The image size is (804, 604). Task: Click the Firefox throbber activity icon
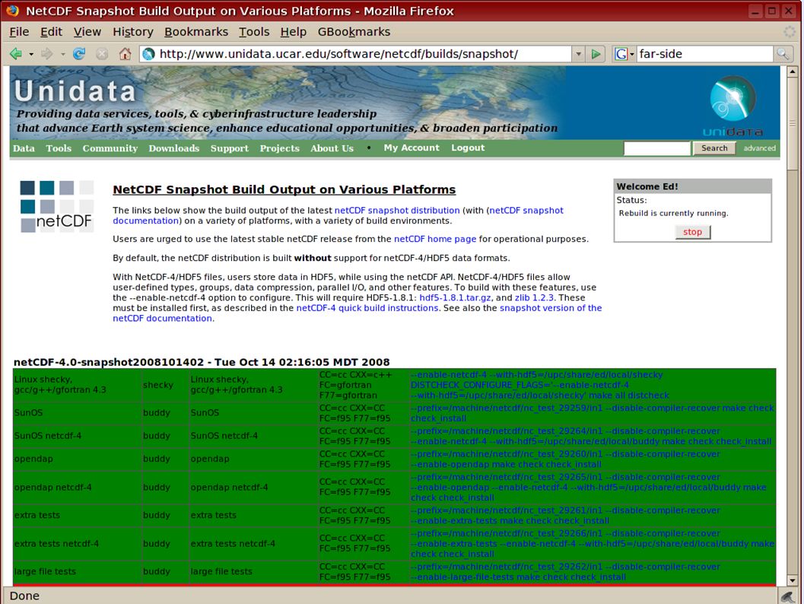click(x=790, y=32)
